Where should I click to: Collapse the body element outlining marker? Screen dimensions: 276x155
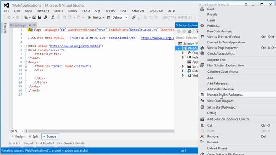pos(25,62)
